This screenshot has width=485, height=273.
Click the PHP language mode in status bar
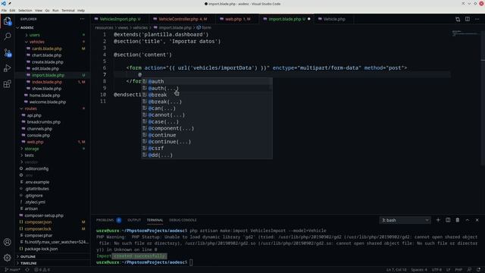pos(458,270)
